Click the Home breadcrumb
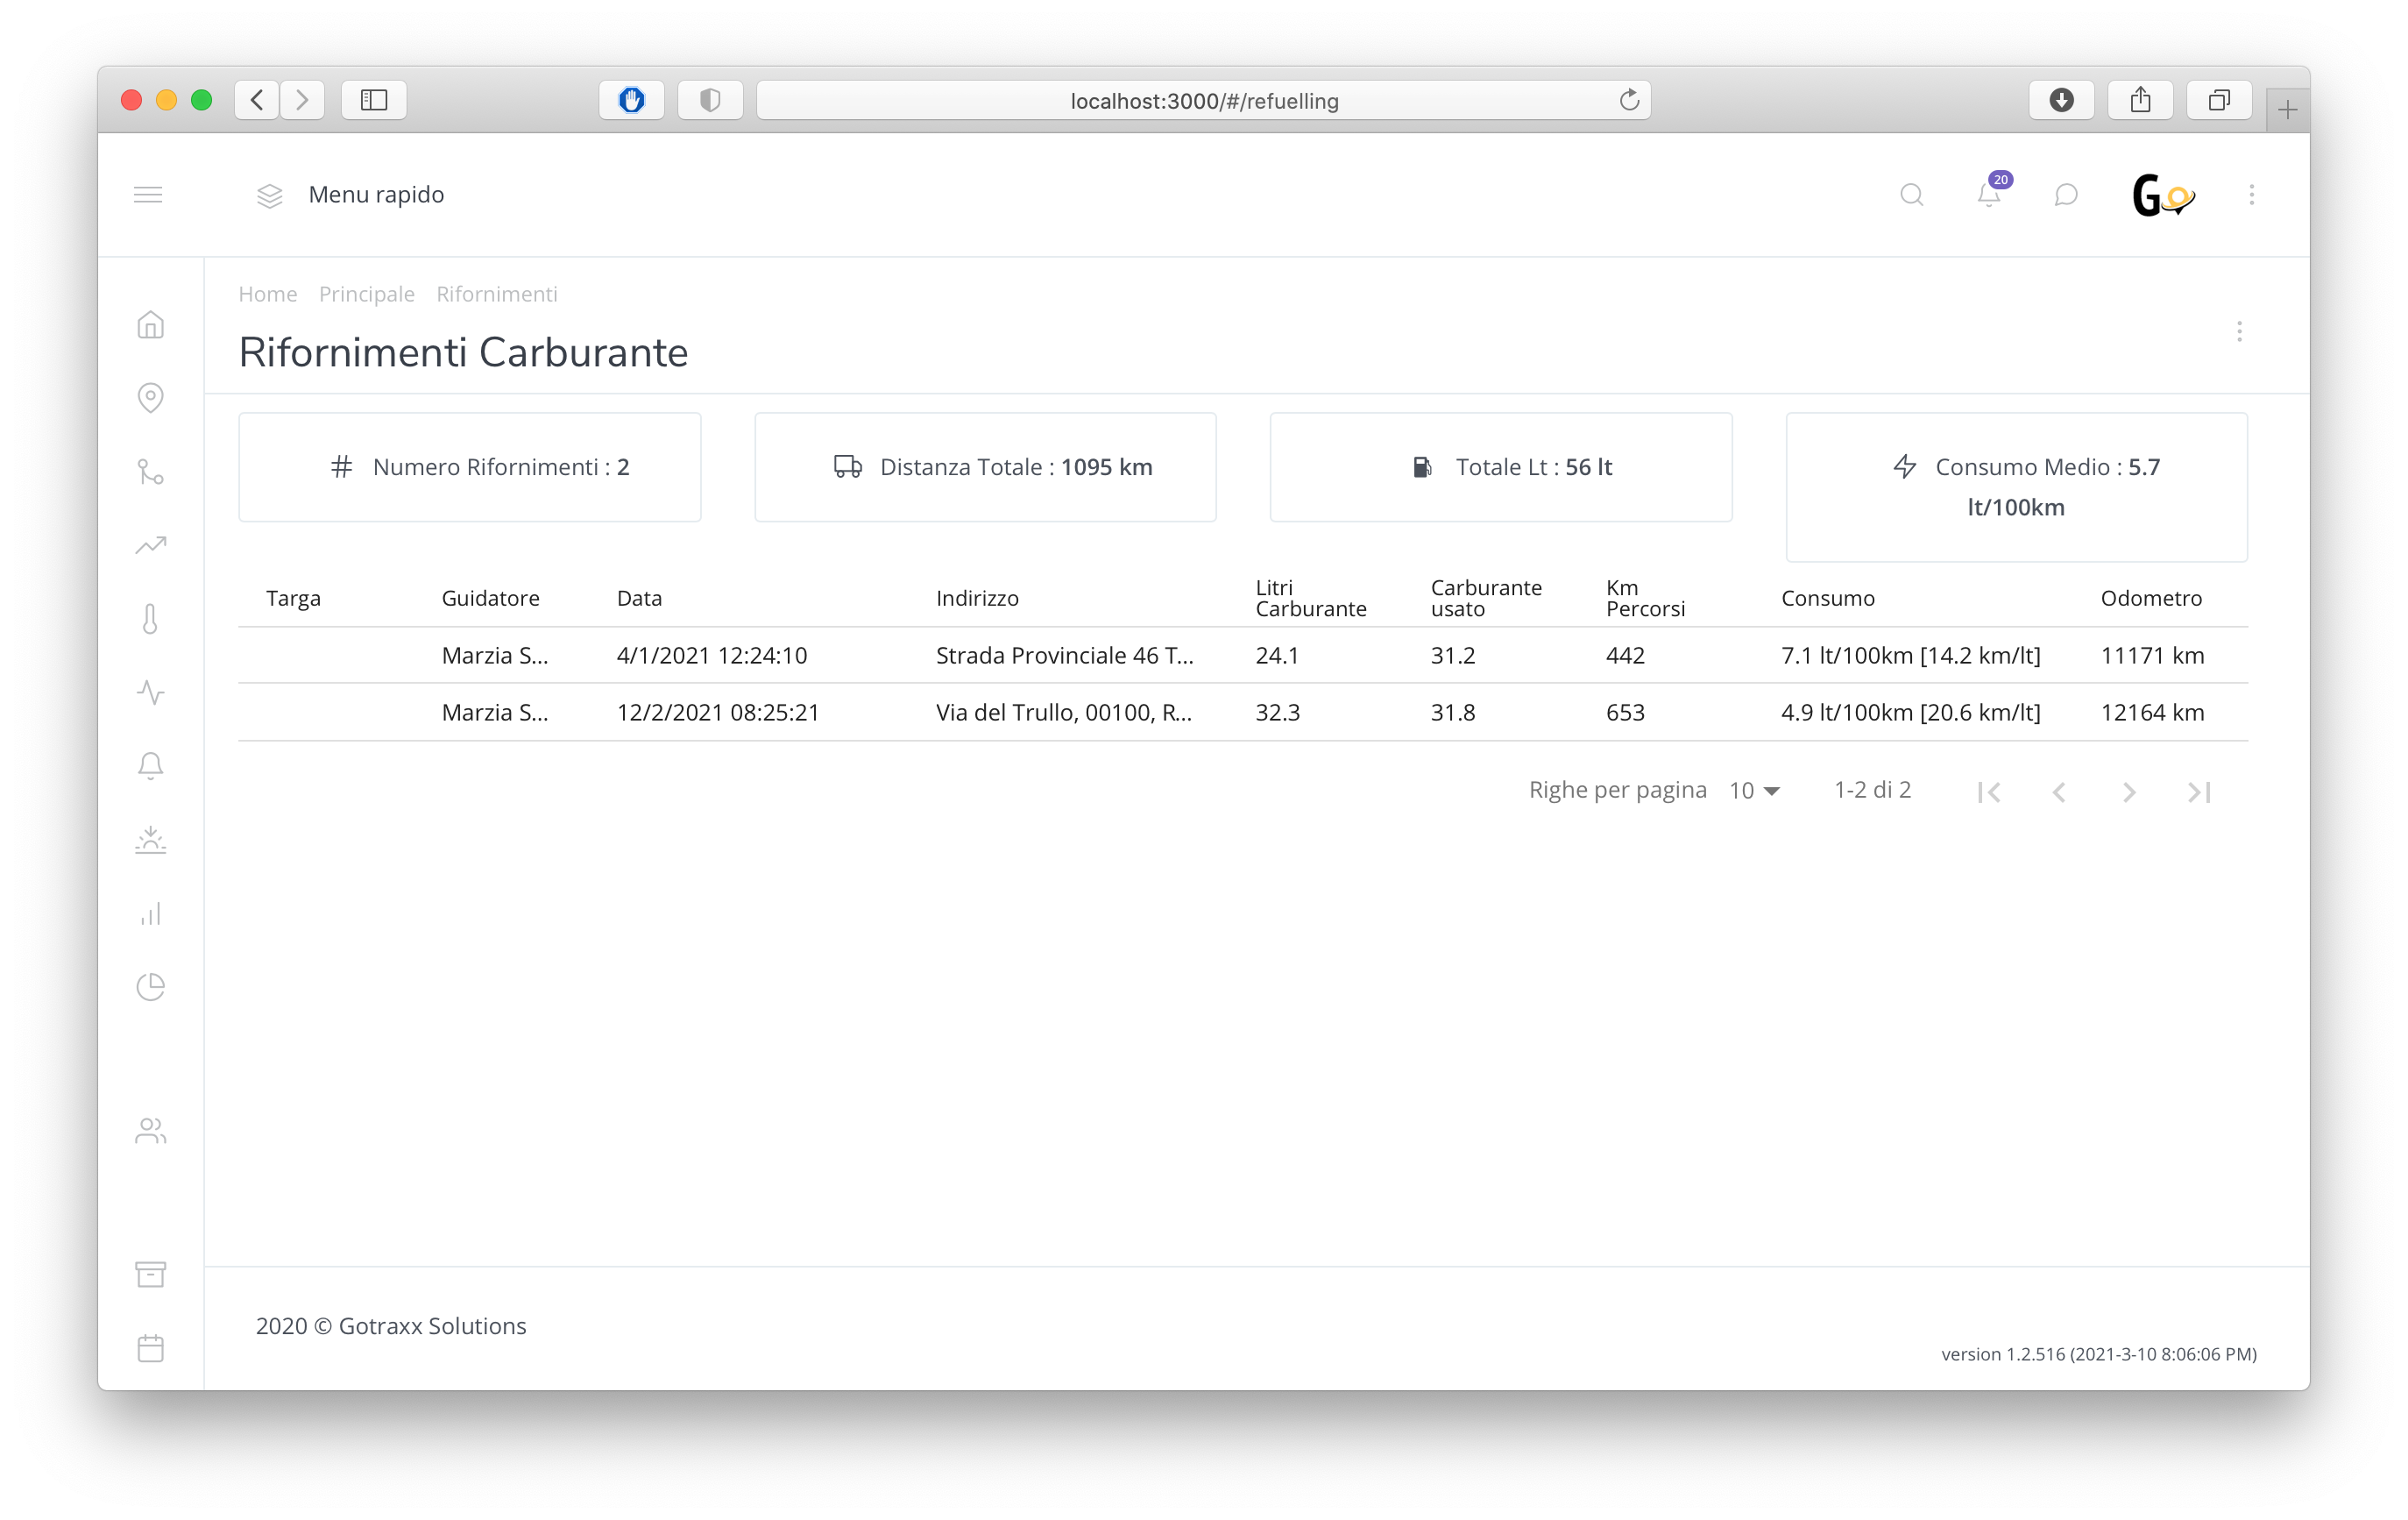Viewport: 2408px width, 1520px height. (267, 295)
